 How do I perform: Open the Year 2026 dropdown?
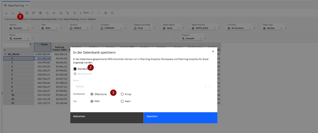click(x=50, y=28)
